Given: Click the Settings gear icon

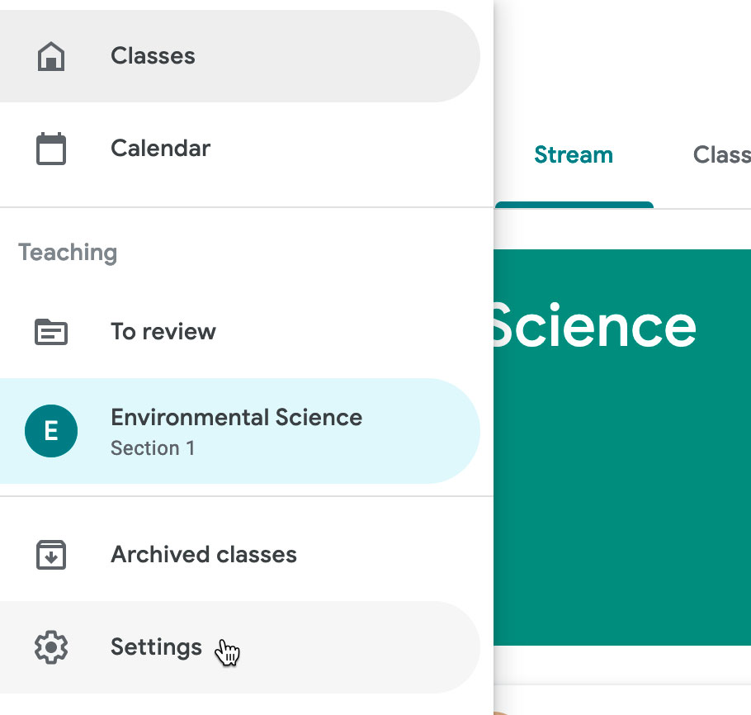Looking at the screenshot, I should pyautogui.click(x=52, y=647).
